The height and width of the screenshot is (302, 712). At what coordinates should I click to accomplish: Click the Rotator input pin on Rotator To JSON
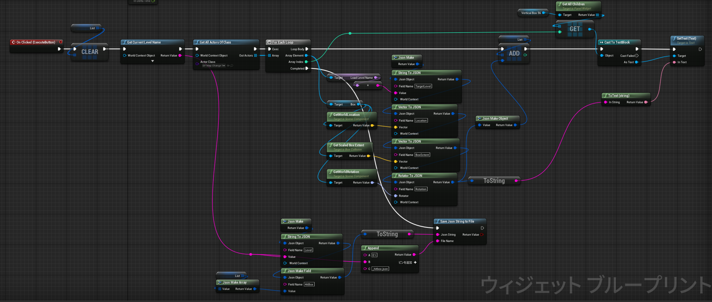[x=396, y=196]
